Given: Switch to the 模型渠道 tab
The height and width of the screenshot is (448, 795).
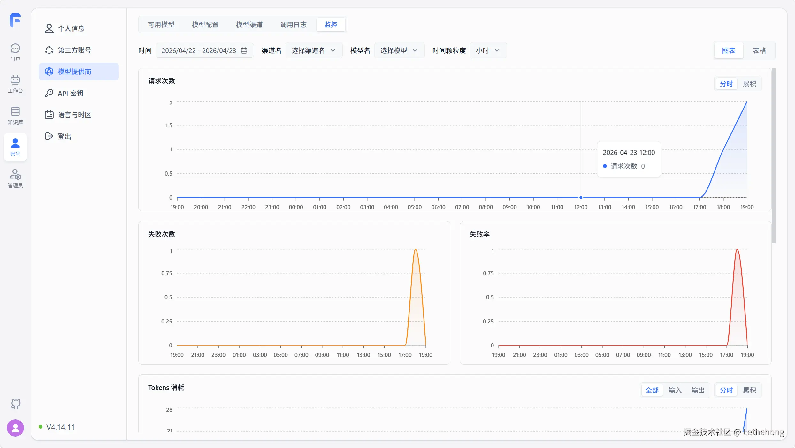Looking at the screenshot, I should click(x=249, y=25).
